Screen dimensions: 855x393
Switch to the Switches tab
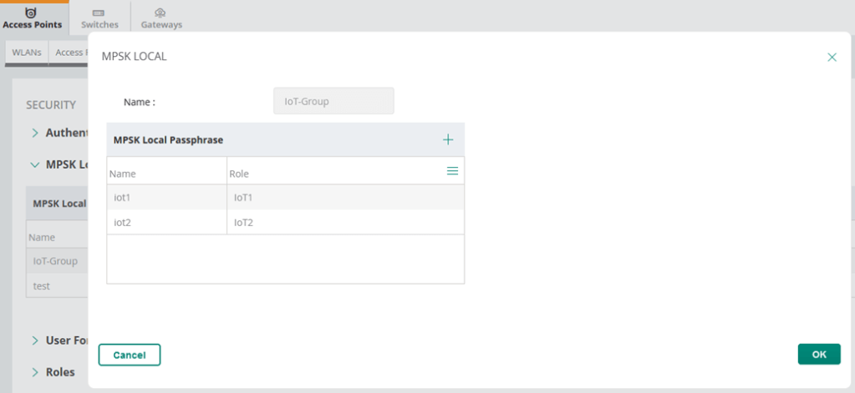pyautogui.click(x=99, y=18)
